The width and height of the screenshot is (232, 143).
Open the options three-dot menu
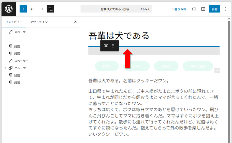click(225, 9)
